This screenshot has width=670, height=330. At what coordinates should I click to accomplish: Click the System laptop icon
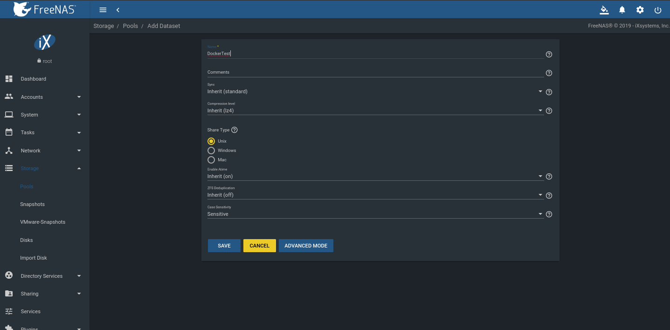click(x=9, y=115)
